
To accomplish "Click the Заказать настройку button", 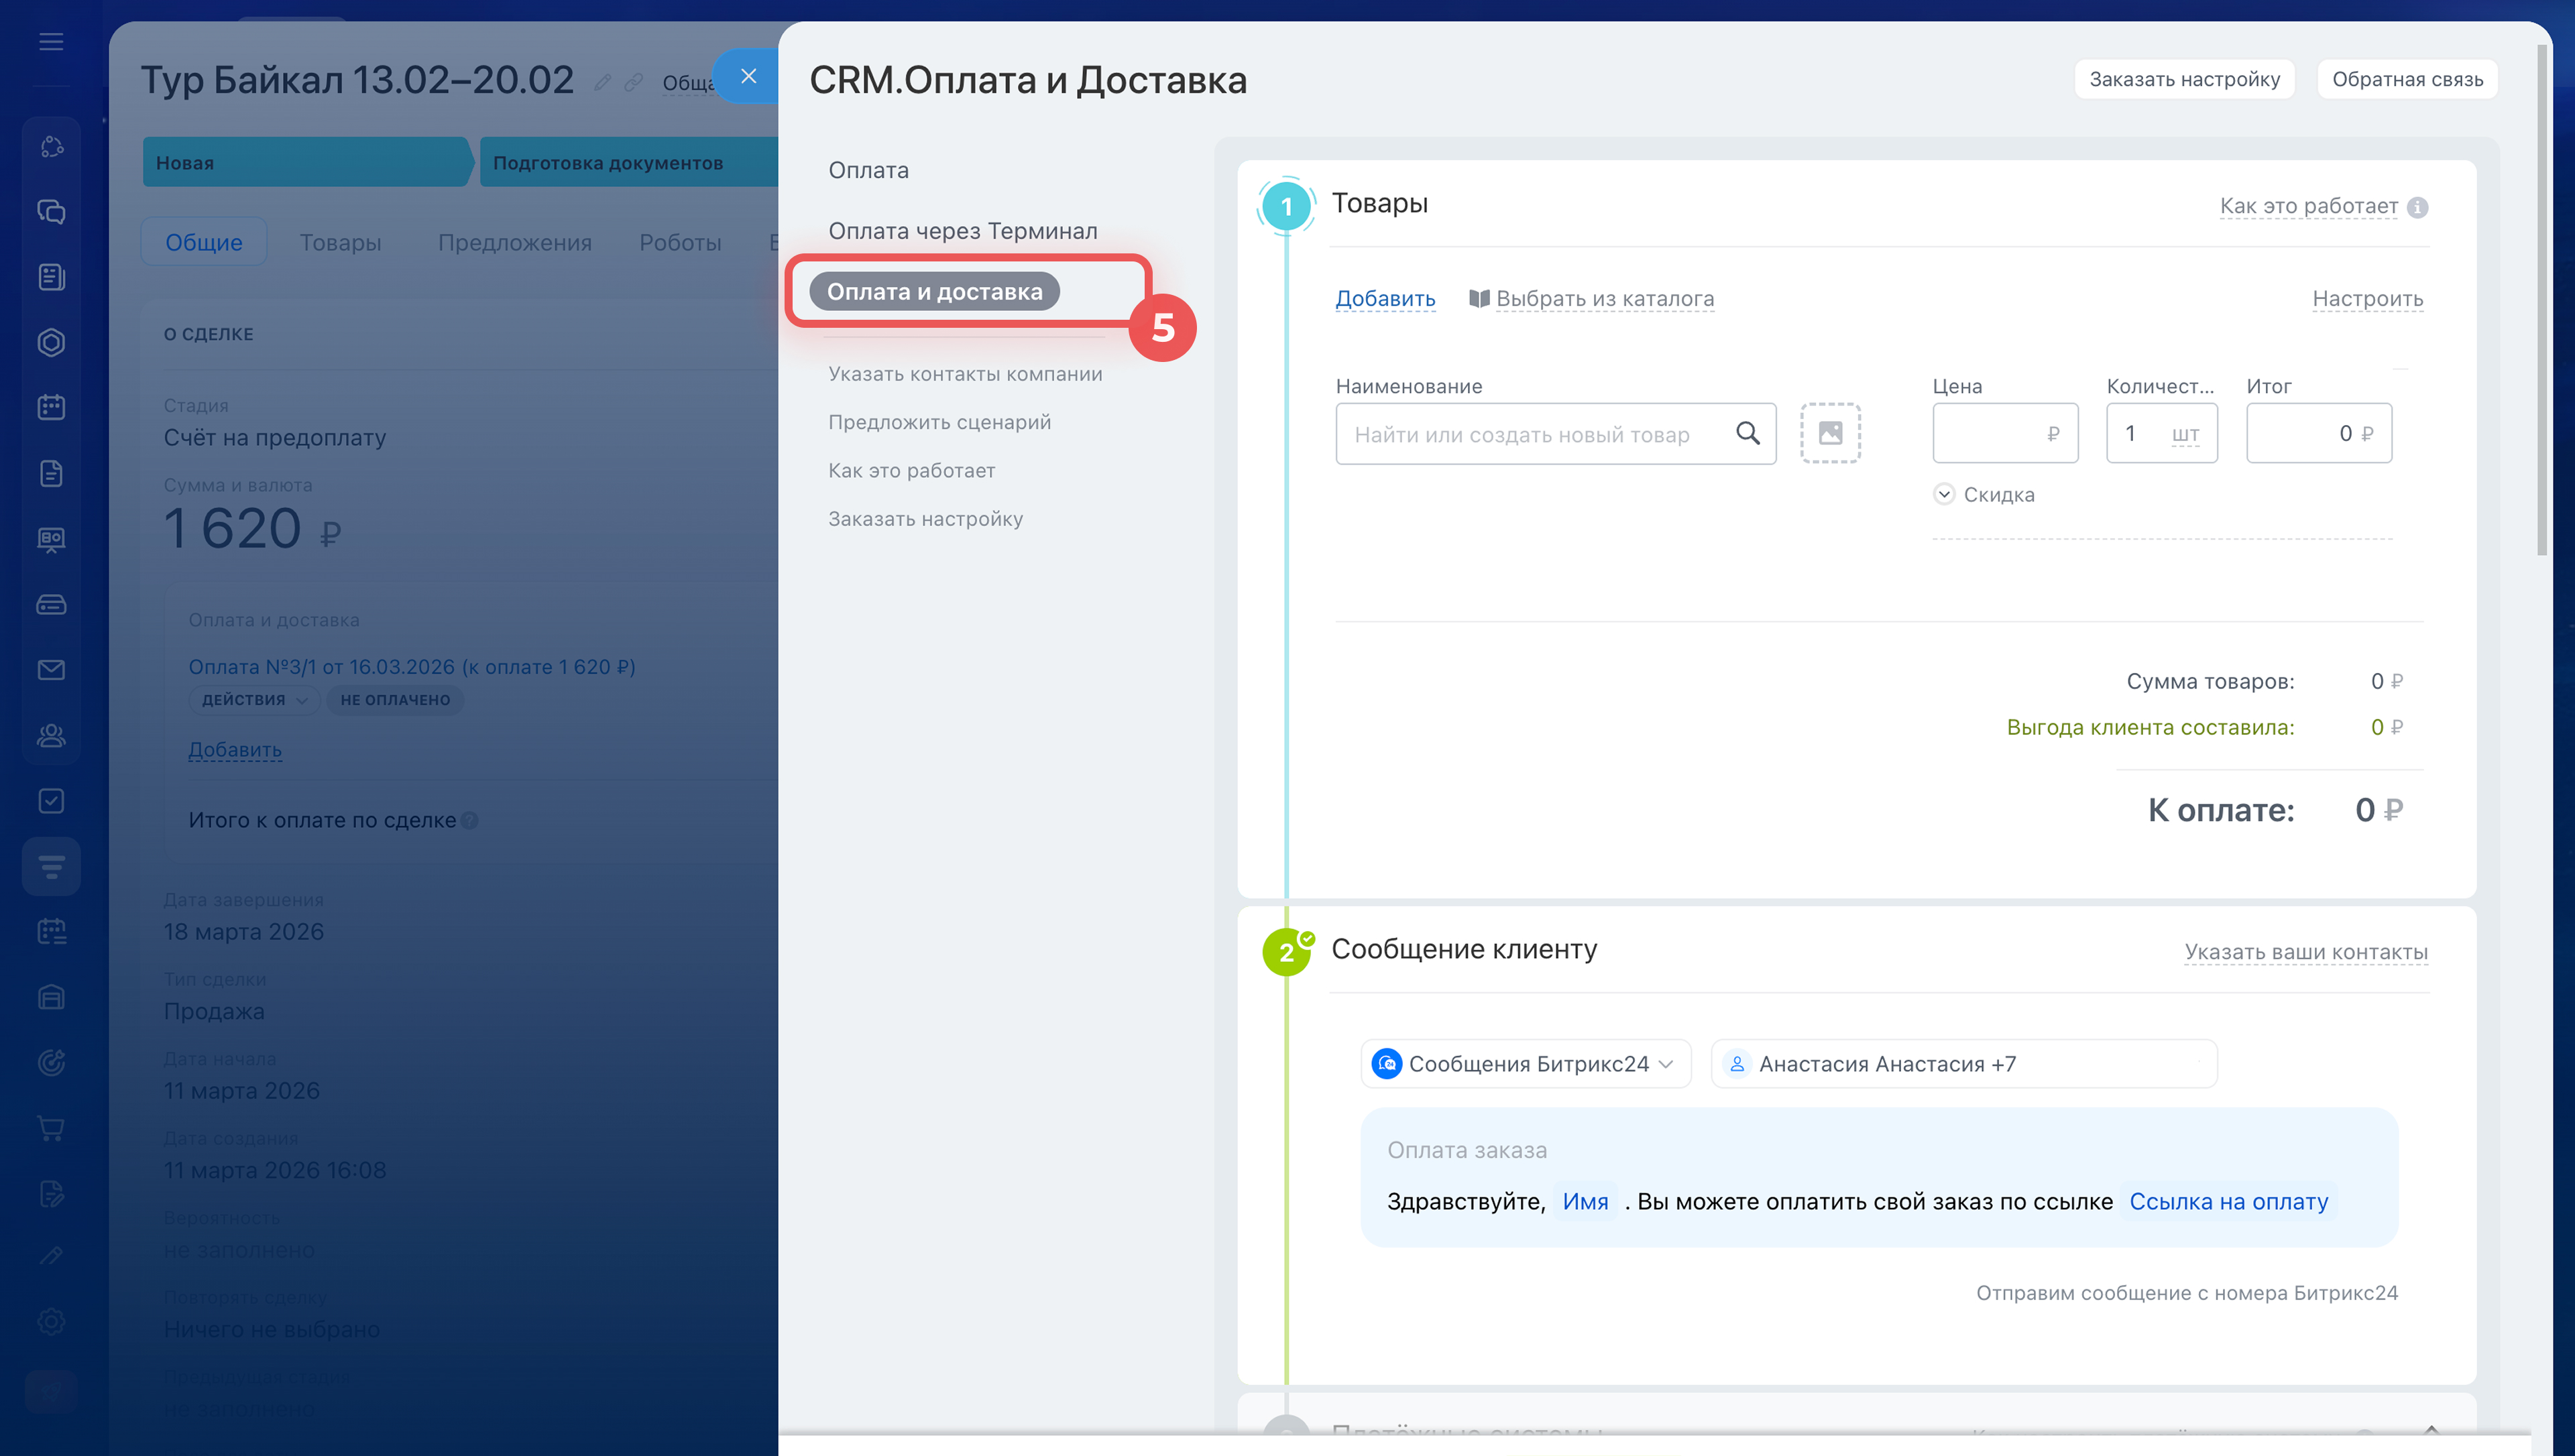I will [x=2184, y=79].
